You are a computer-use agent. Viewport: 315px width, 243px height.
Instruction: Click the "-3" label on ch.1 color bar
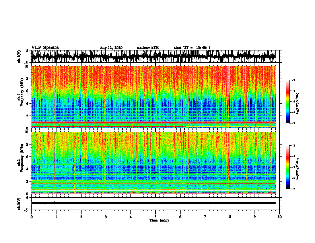(x=294, y=80)
